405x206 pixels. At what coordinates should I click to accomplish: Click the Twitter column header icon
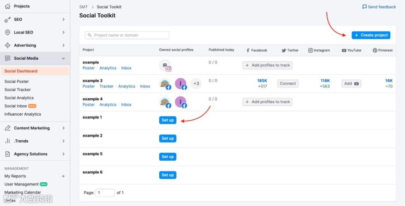283,50
